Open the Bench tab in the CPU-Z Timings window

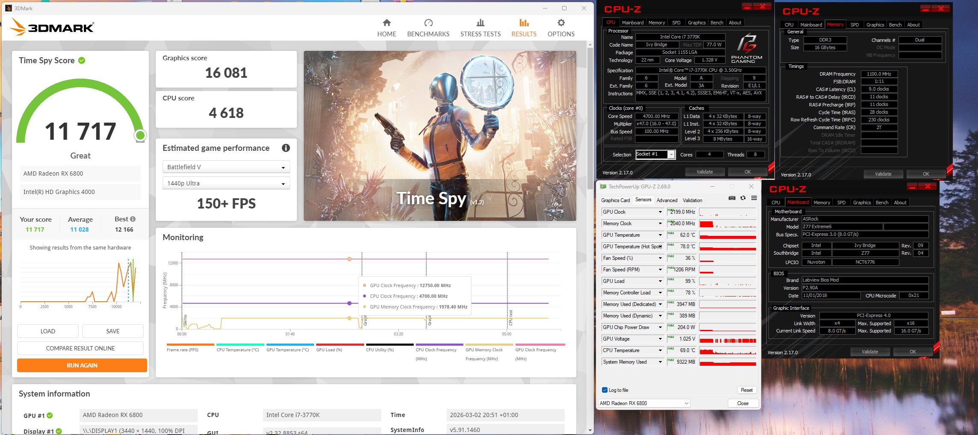click(x=895, y=25)
